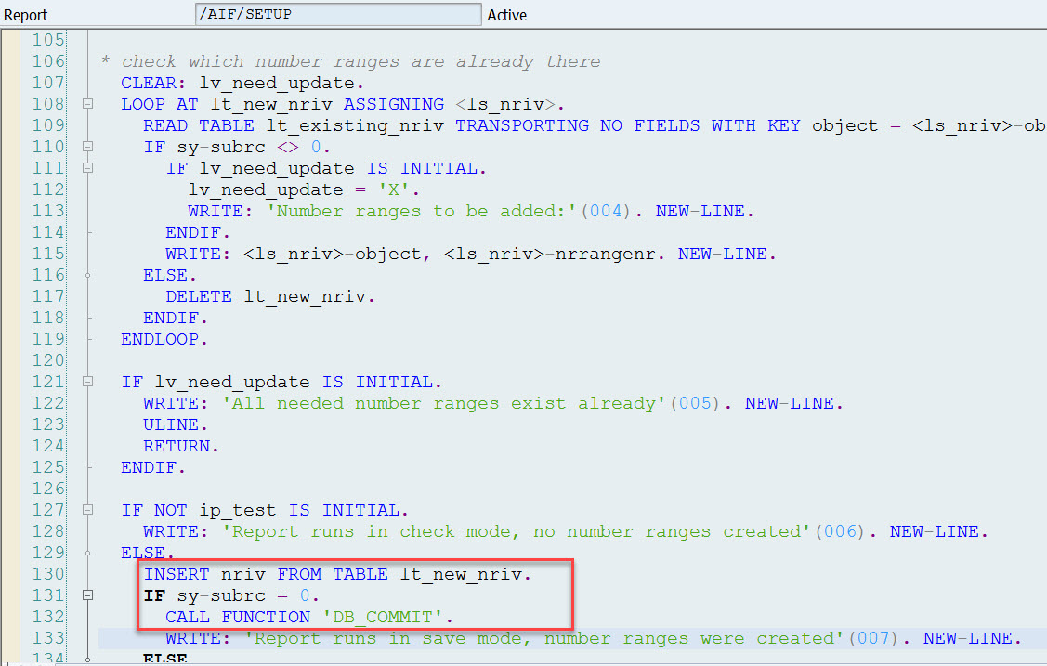Click the CALL FUNCTION 'DB_COMMIT' line
Viewport: 1047px width, 666px height.
tap(309, 617)
